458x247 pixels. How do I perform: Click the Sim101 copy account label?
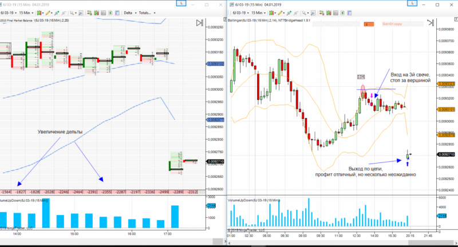coord(392,24)
